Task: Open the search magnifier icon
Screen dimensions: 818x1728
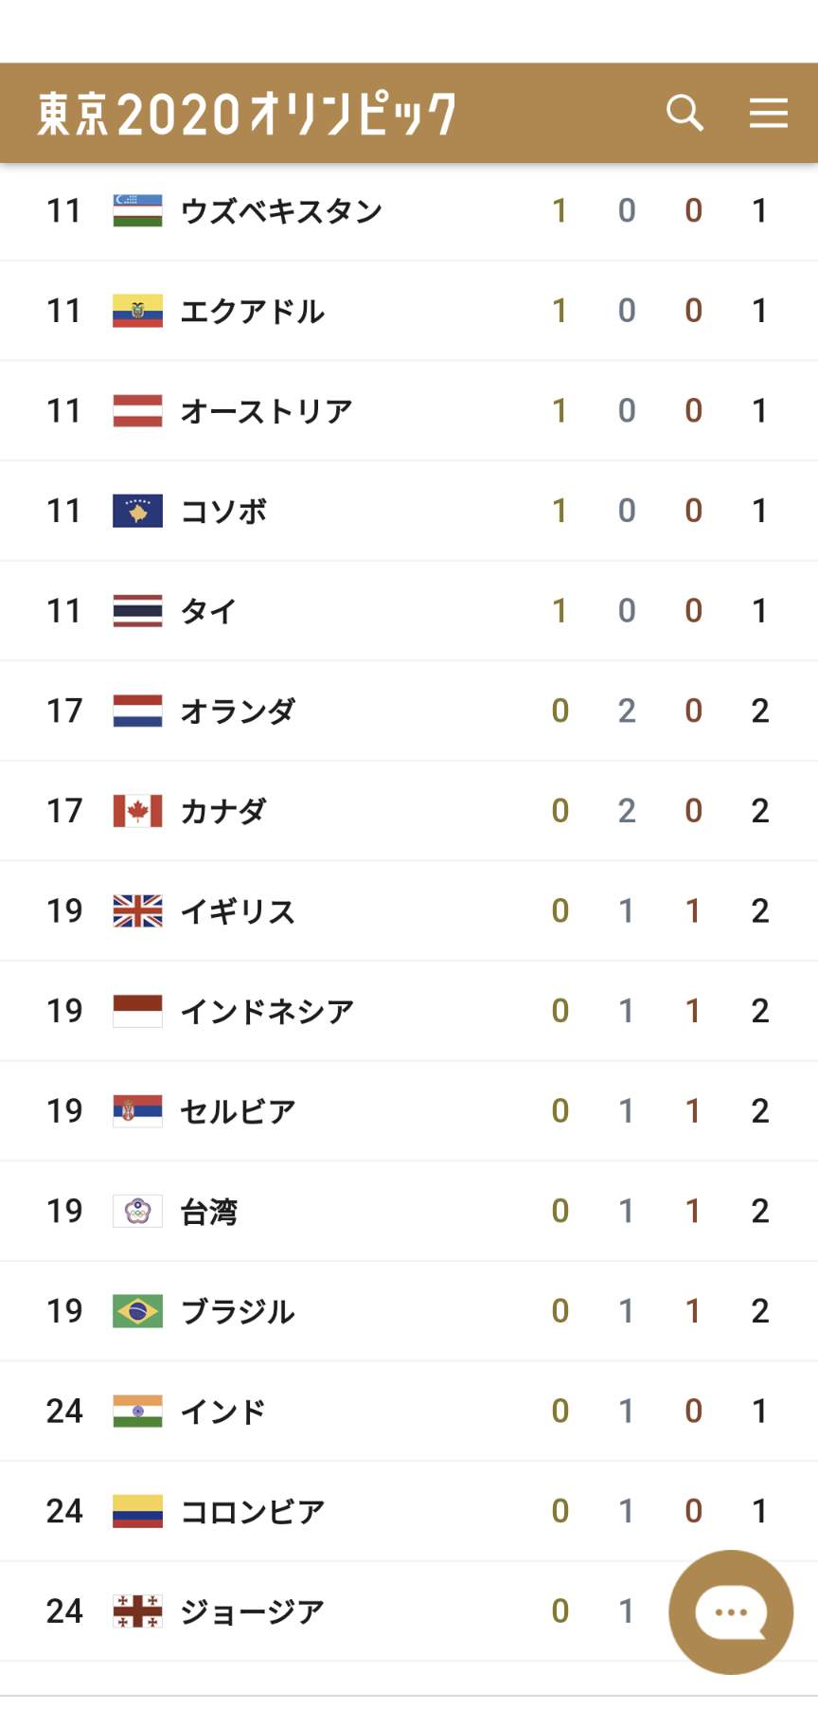Action: click(685, 113)
